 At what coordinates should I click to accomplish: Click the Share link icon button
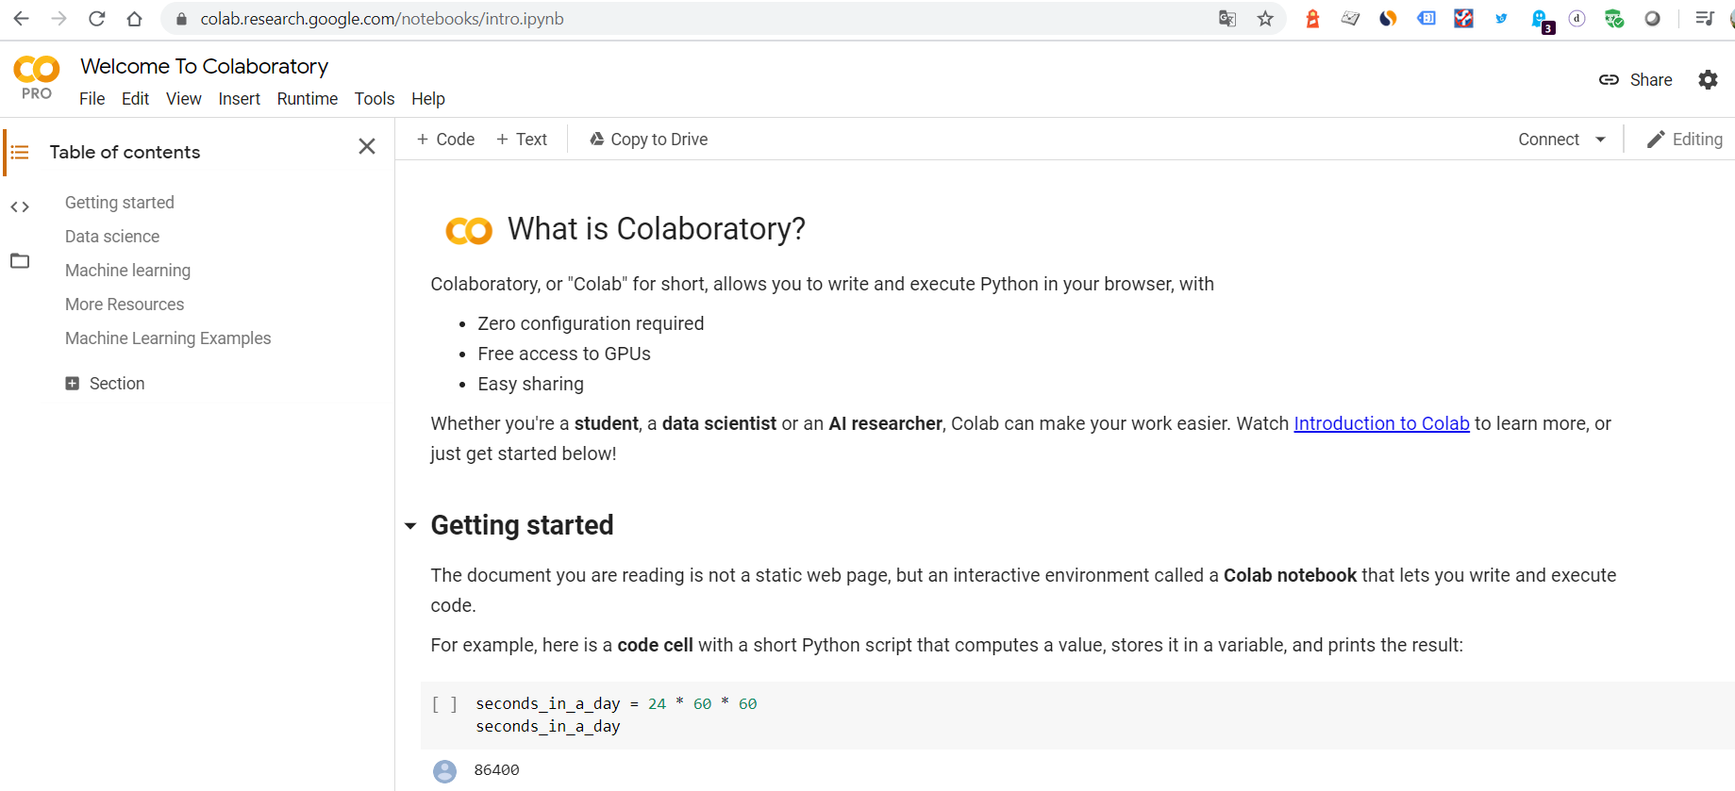(x=1635, y=80)
